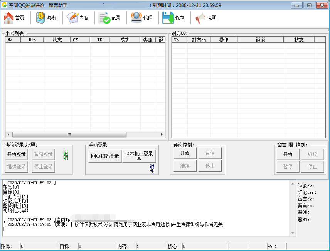Click right arrow of 小号列表 scrollbar
330x251 pixels.
tap(162, 134)
